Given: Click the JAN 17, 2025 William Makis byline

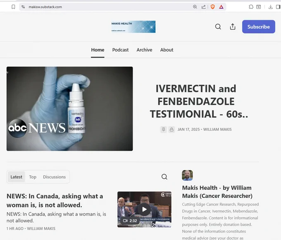Looking at the screenshot, I should tap(205, 130).
